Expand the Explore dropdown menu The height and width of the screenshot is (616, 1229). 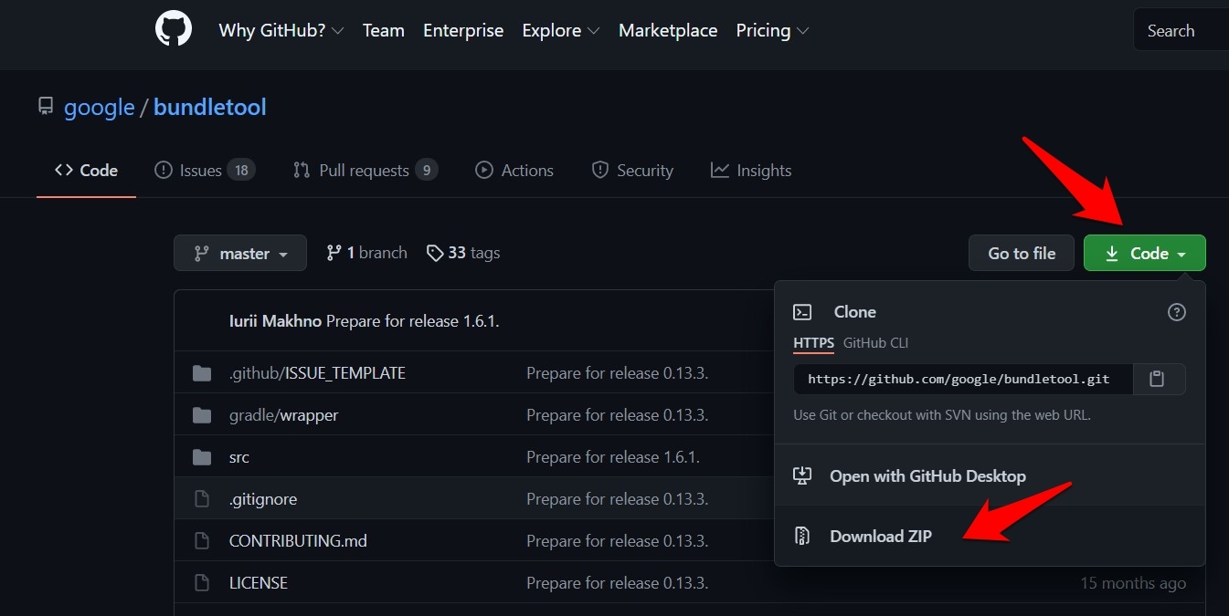pos(561,30)
